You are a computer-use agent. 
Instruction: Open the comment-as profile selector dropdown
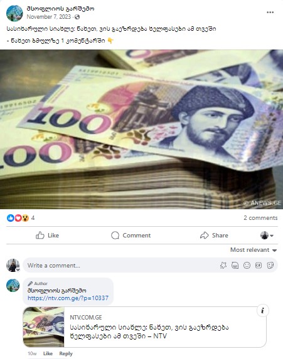pos(267,236)
